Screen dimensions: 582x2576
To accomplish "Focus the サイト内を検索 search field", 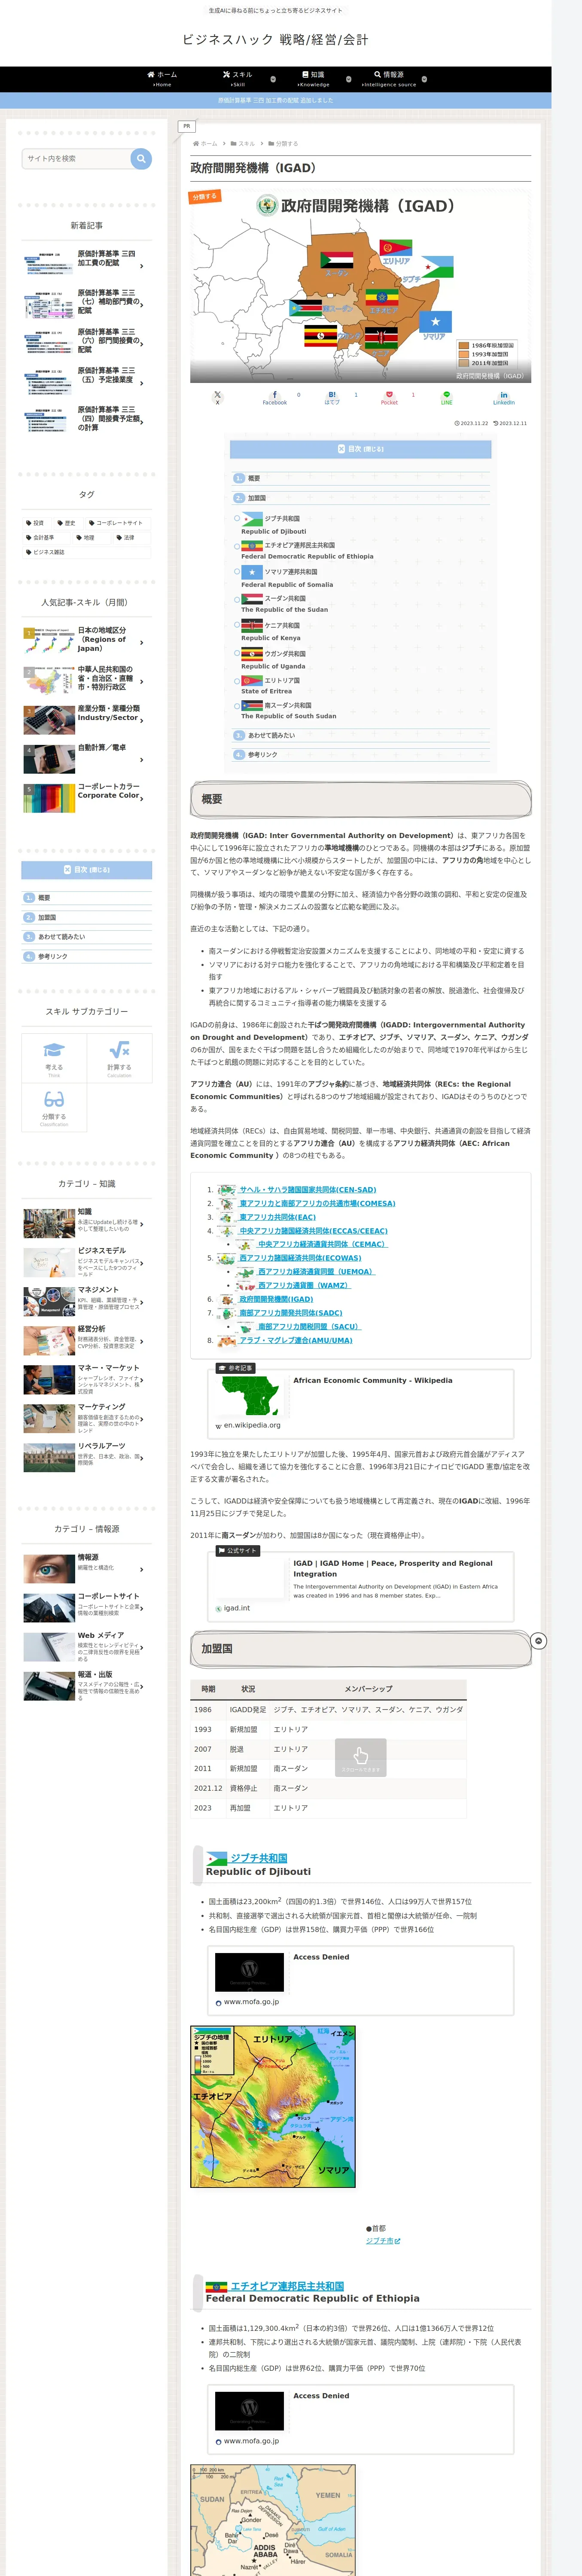I will 76,158.
